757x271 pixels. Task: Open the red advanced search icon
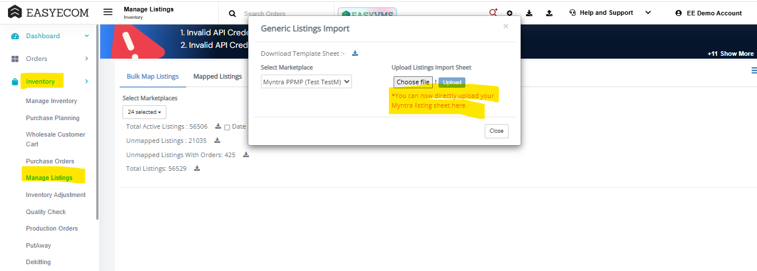coord(493,13)
